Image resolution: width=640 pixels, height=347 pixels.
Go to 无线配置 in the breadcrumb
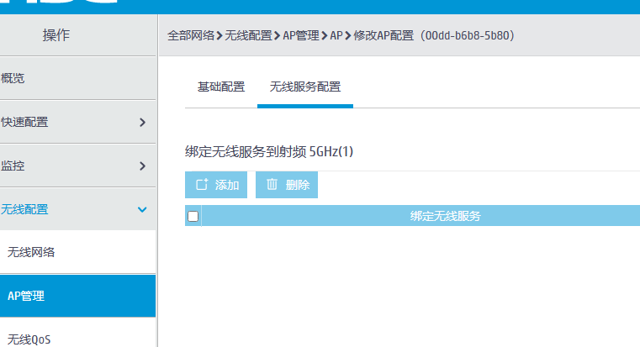(x=248, y=35)
